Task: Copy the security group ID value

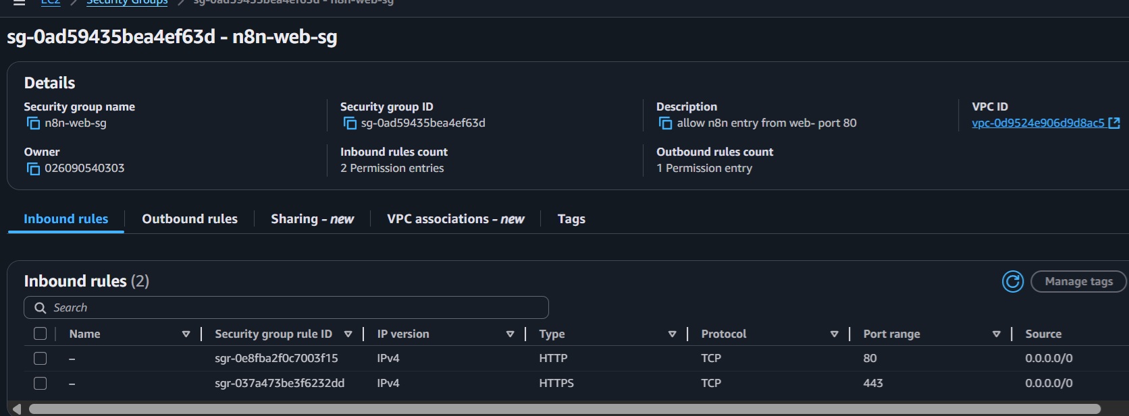Action: coord(349,123)
